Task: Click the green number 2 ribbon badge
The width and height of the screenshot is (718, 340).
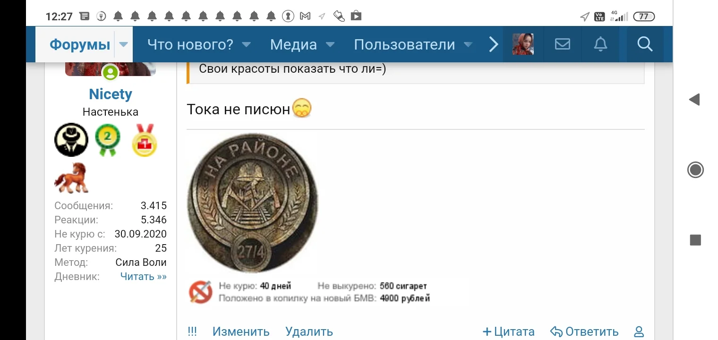Action: pyautogui.click(x=107, y=140)
